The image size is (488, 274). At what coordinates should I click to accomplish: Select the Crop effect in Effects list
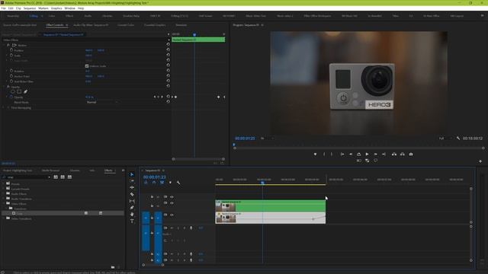[x=63, y=213]
